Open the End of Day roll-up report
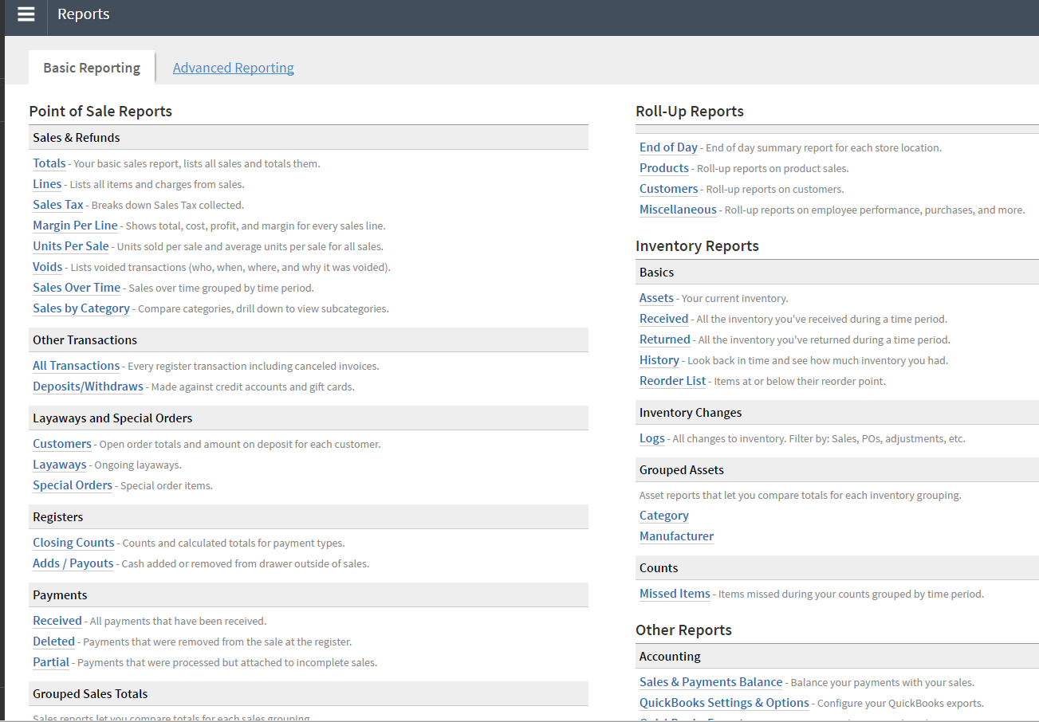The width and height of the screenshot is (1039, 722). point(668,147)
